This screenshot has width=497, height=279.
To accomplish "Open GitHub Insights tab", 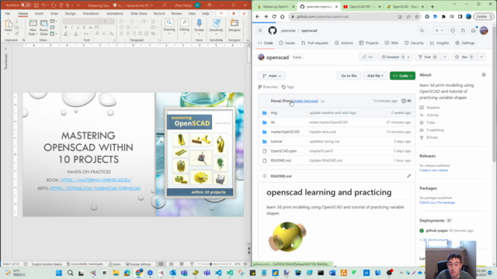I will pos(440,43).
